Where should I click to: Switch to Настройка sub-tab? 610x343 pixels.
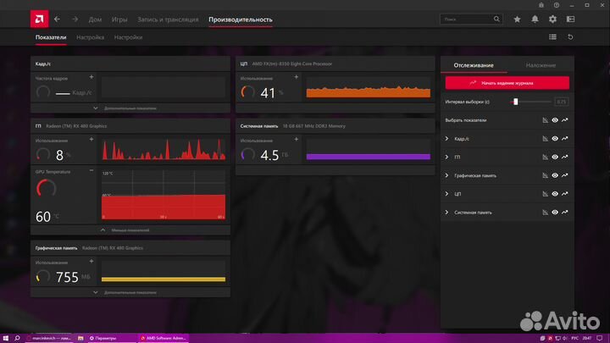[x=91, y=37]
